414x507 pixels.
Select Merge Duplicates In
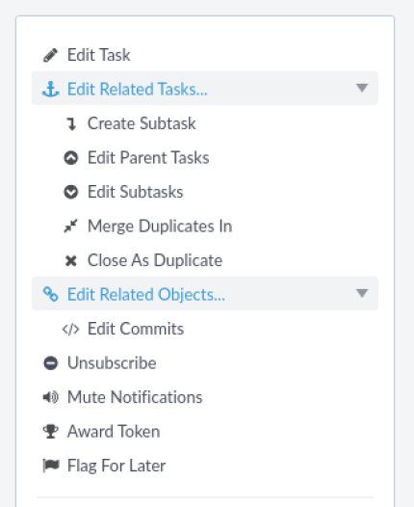160,226
